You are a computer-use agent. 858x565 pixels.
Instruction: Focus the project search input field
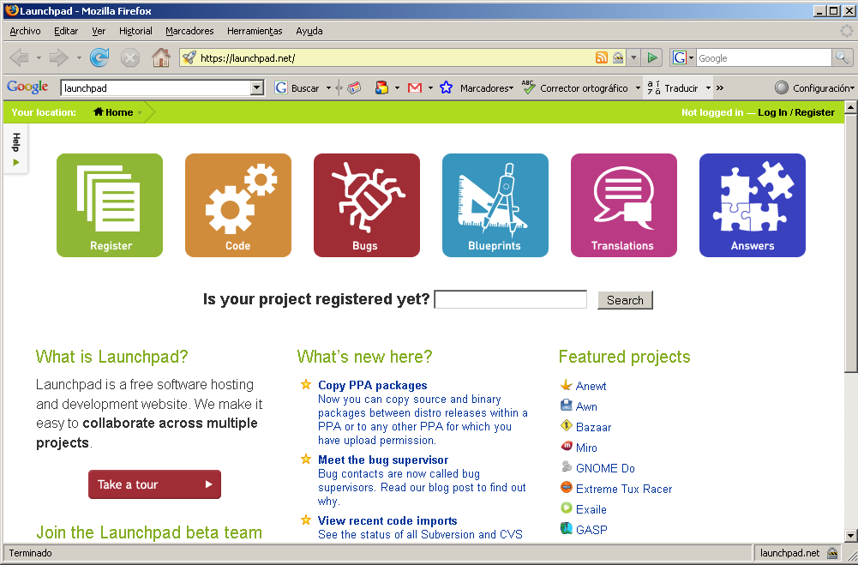(x=511, y=299)
